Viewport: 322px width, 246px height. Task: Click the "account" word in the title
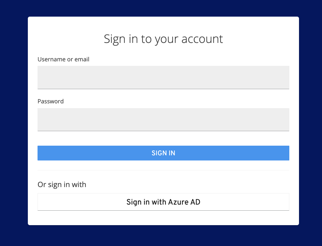(x=202, y=39)
